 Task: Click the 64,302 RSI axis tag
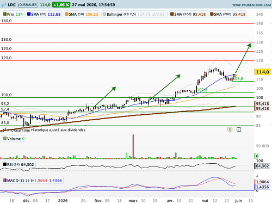point(262,166)
